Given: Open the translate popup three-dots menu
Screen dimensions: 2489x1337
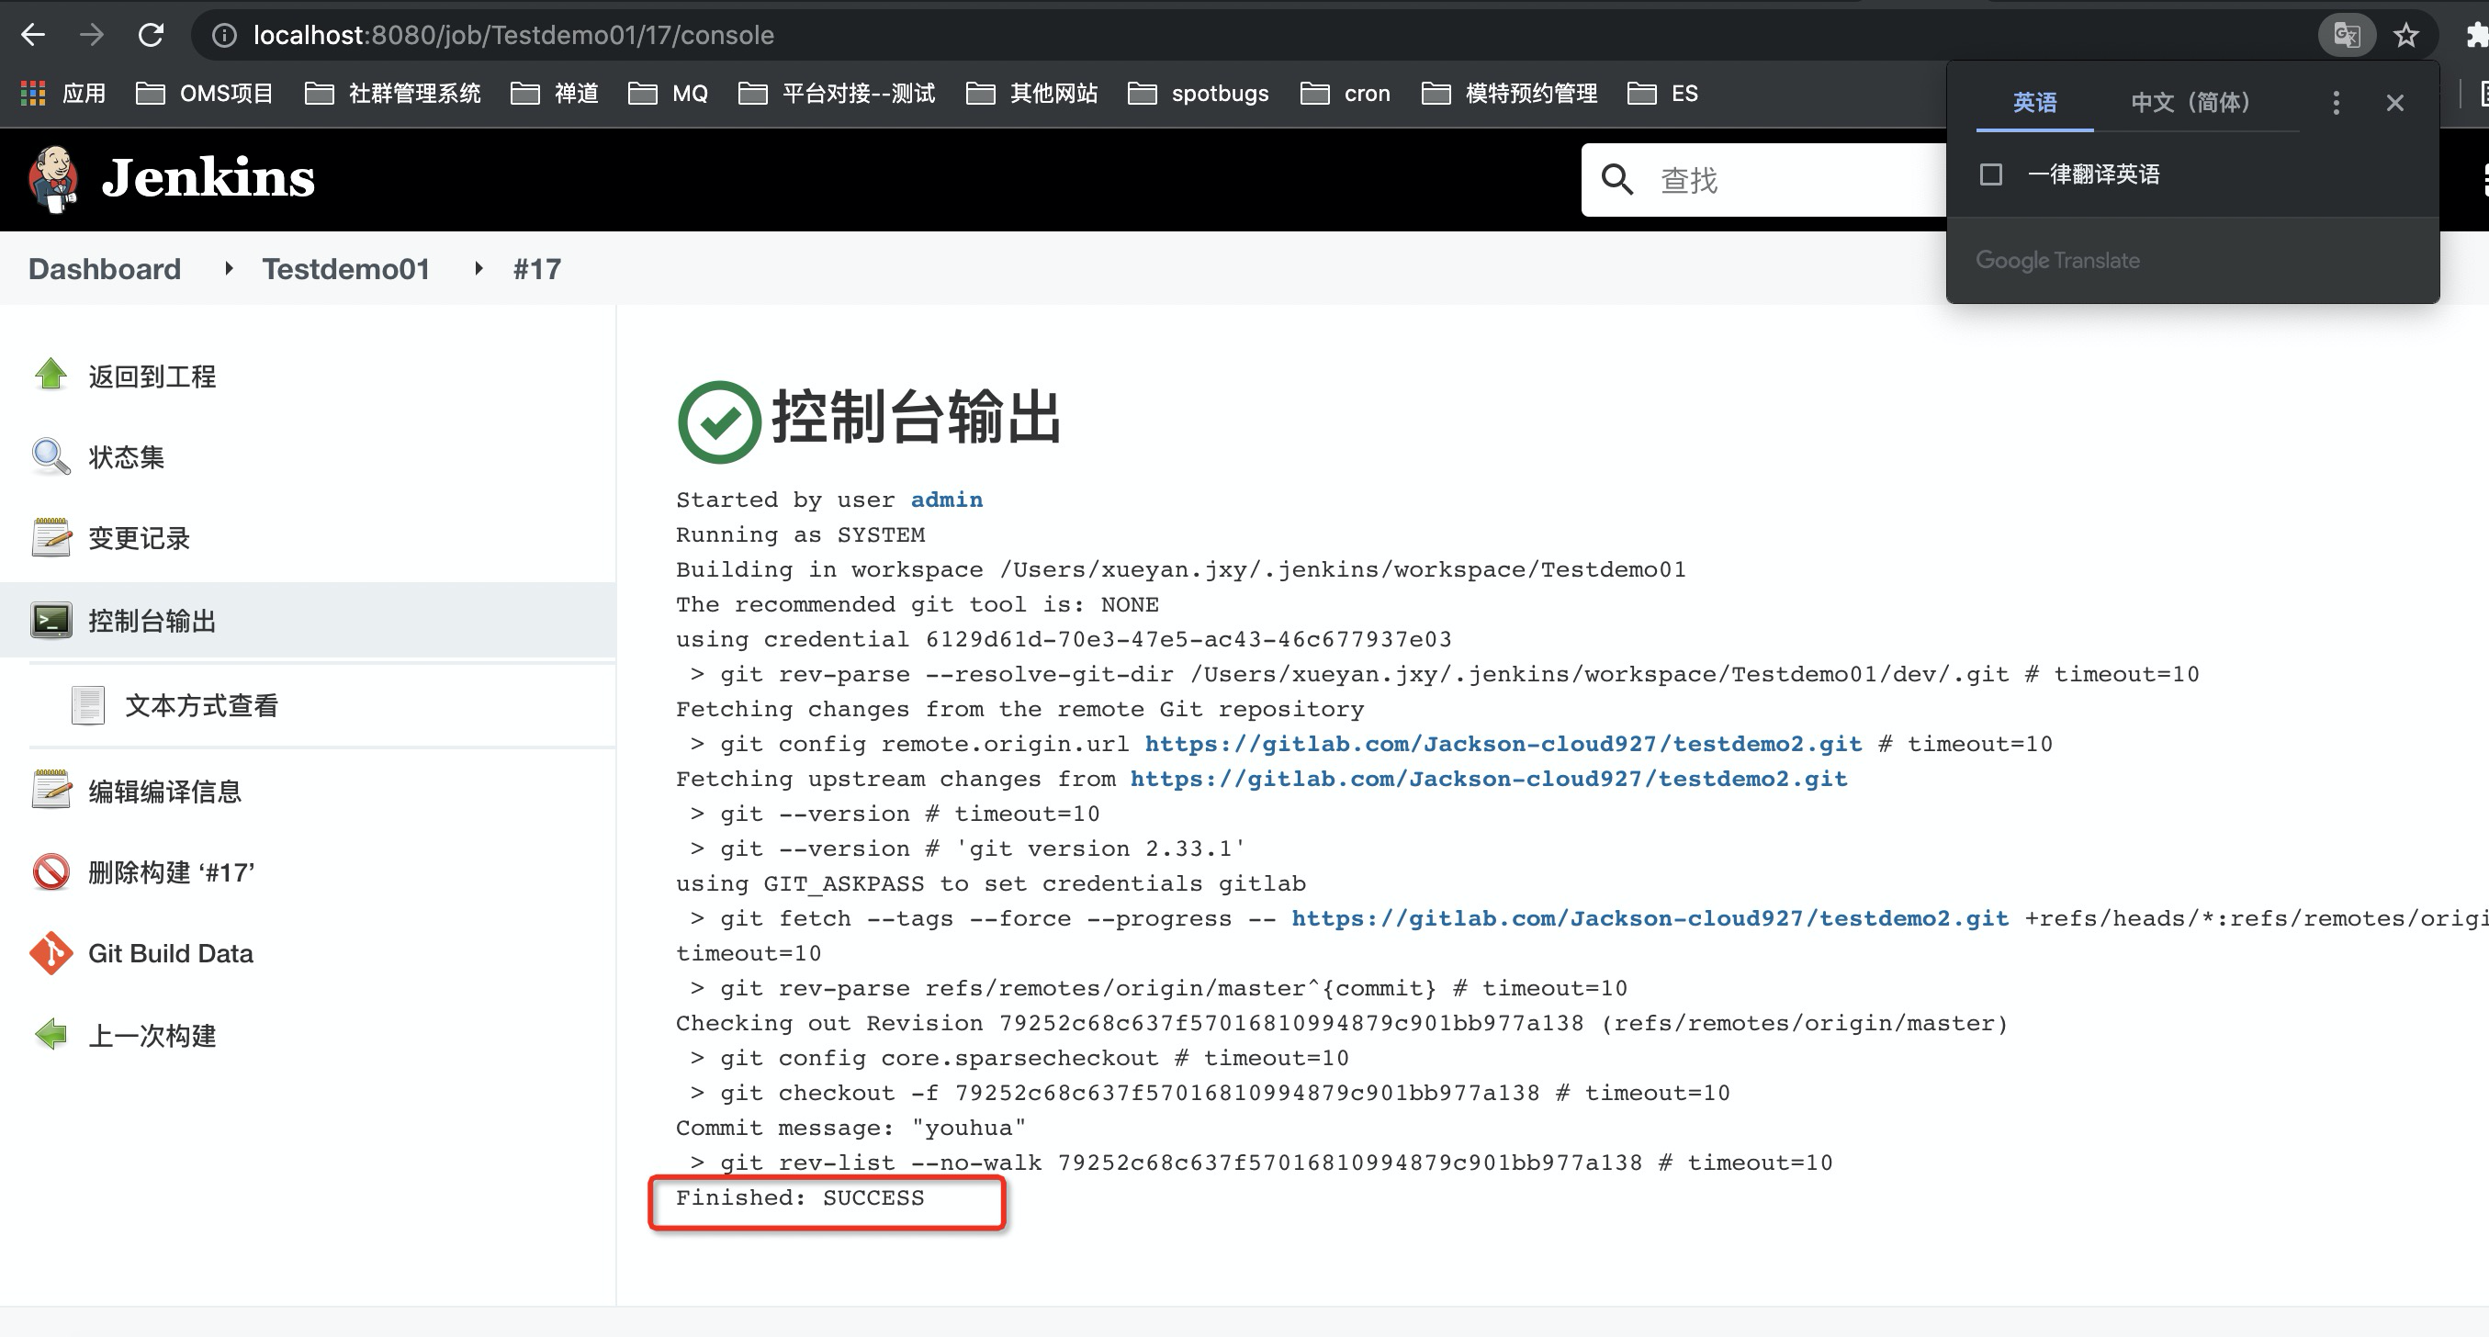Looking at the screenshot, I should click(x=2336, y=103).
